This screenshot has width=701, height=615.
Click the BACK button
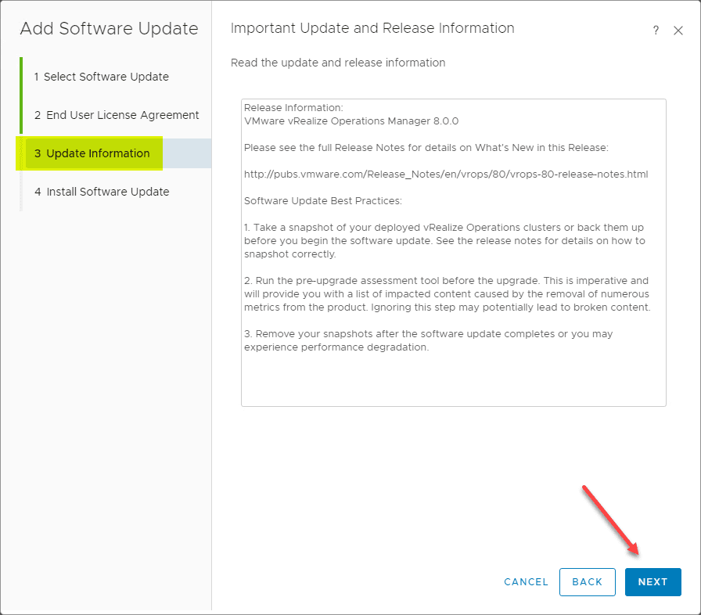point(587,582)
